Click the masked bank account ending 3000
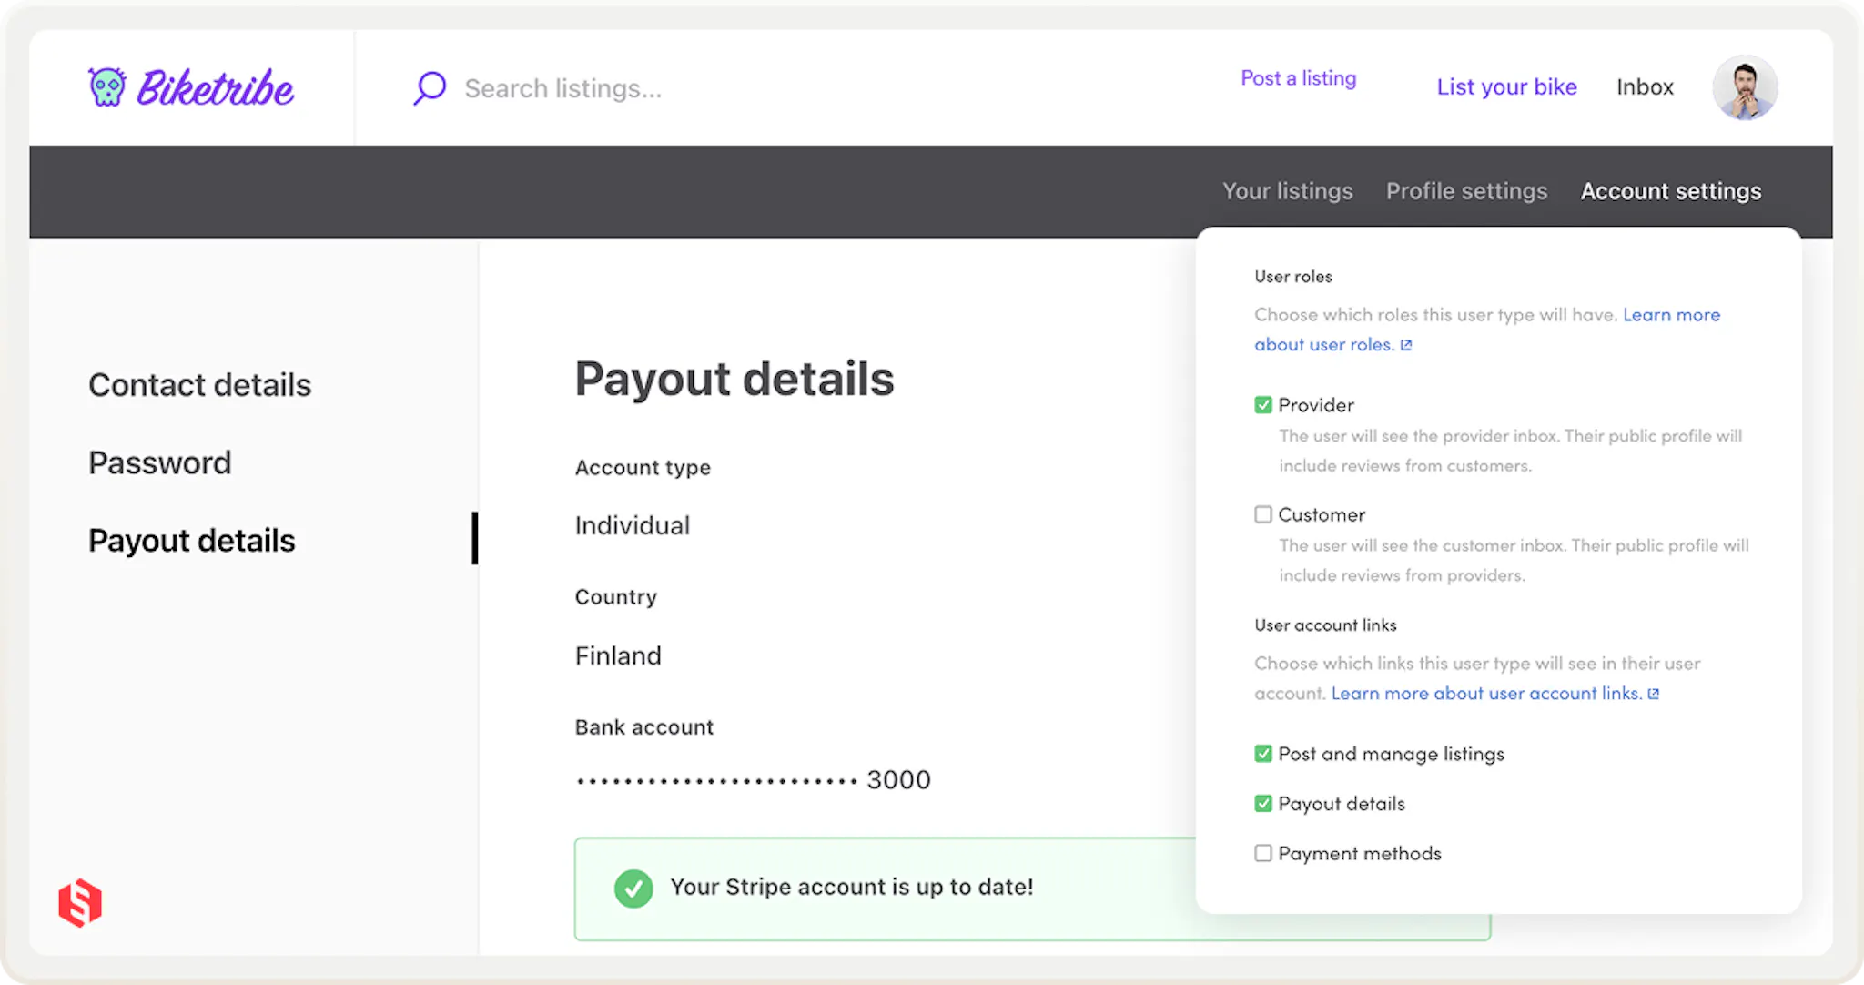The image size is (1864, 985). tap(753, 780)
